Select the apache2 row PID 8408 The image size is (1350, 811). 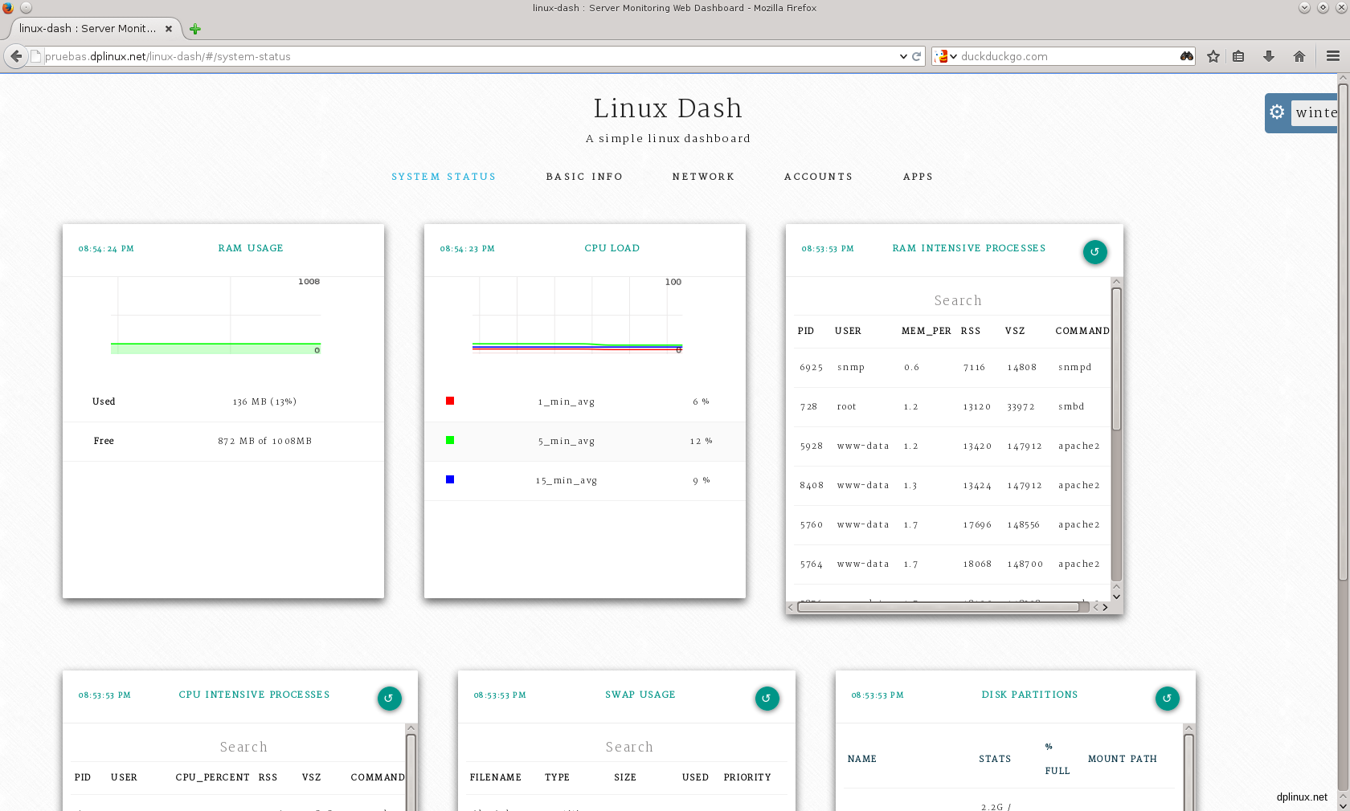[x=952, y=486]
